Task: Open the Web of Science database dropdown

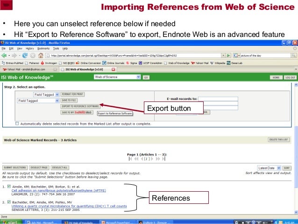Action: (117, 77)
